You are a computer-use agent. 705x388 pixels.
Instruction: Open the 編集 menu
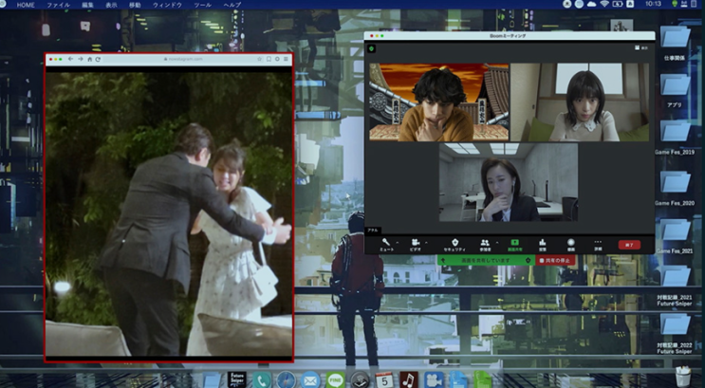pos(87,5)
